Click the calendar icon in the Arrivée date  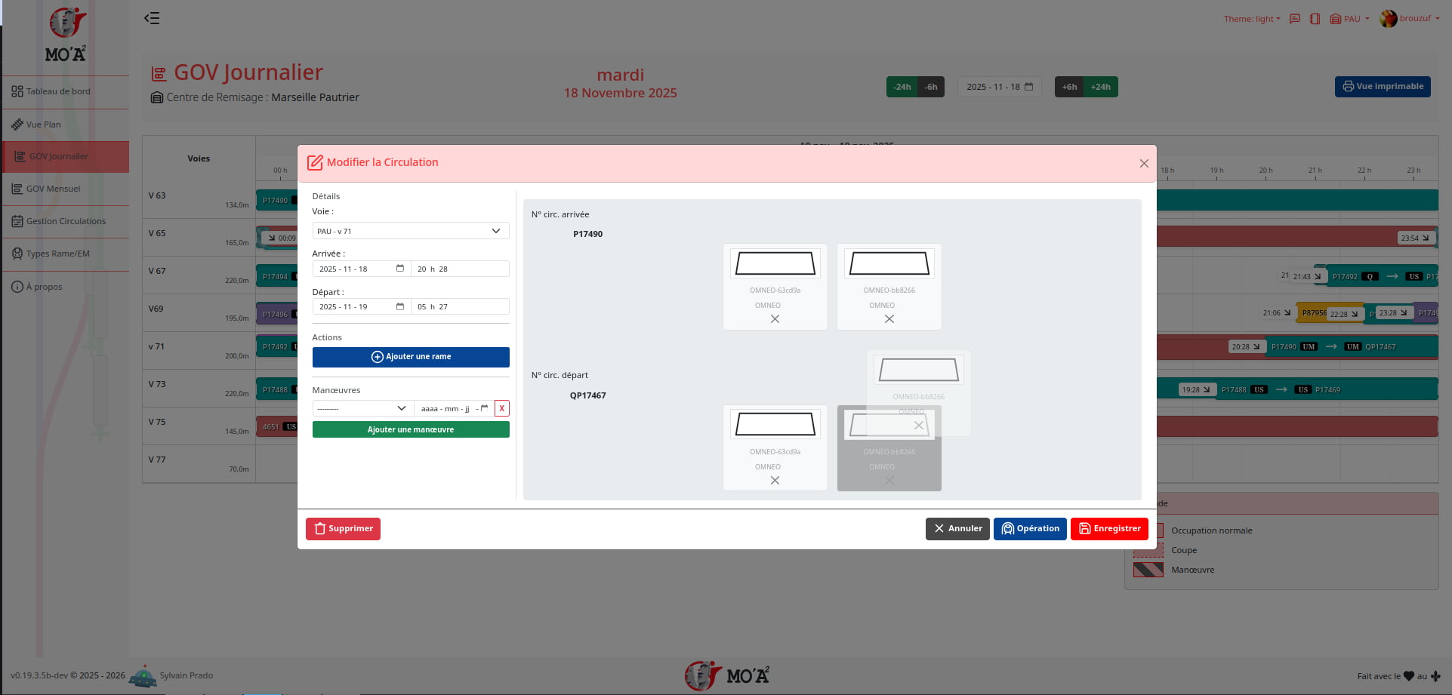pos(400,269)
